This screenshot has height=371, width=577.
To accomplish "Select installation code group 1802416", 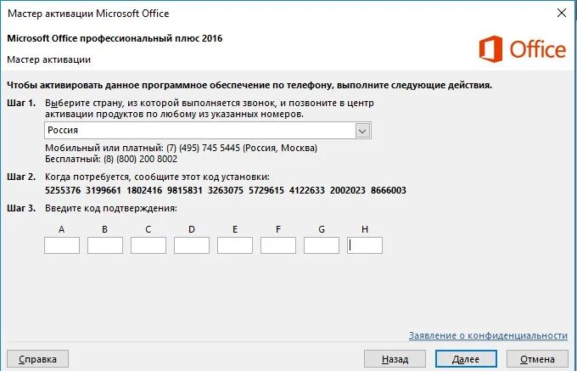I will coord(144,190).
